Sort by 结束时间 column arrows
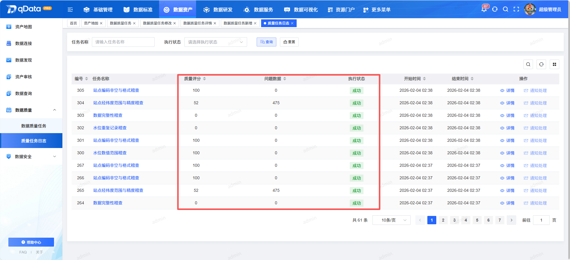 (x=472, y=79)
